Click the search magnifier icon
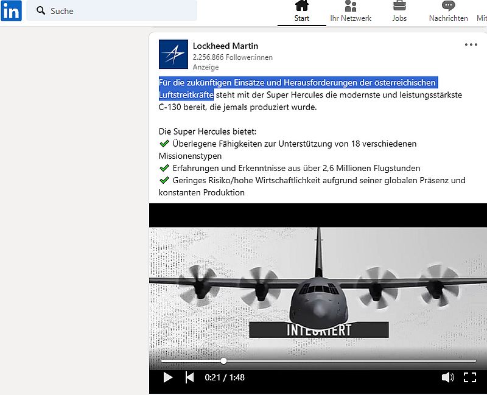The height and width of the screenshot is (395, 487). pyautogui.click(x=41, y=10)
